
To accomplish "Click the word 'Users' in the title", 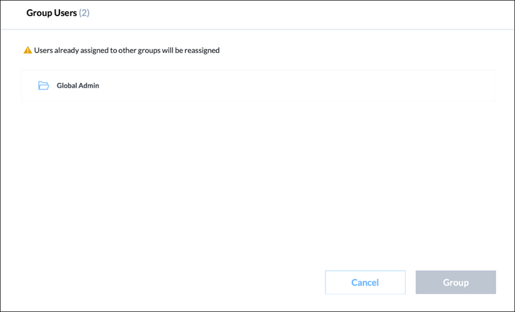I will tap(65, 13).
